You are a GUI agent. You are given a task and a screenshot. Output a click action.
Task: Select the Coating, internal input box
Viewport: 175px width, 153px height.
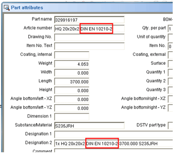[72, 55]
